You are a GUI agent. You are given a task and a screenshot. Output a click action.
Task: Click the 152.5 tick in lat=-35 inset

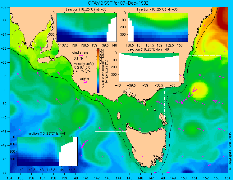(x=170, y=45)
